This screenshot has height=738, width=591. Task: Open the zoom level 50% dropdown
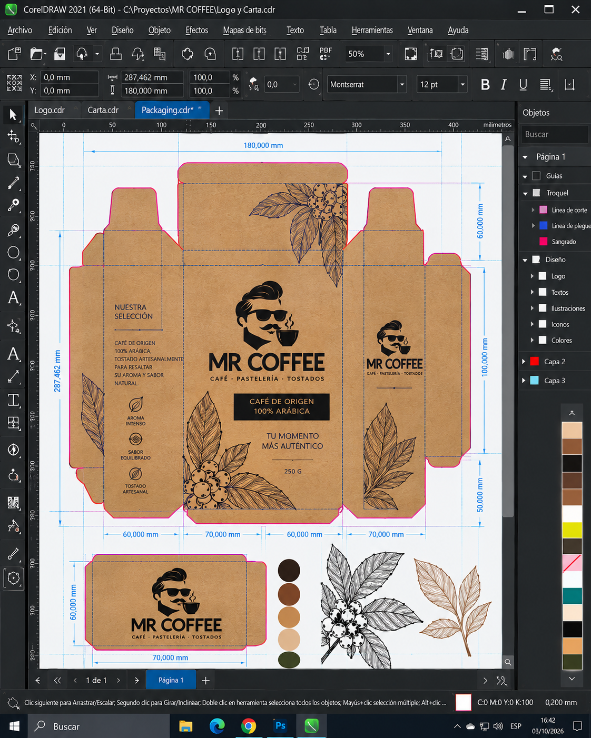(x=388, y=54)
